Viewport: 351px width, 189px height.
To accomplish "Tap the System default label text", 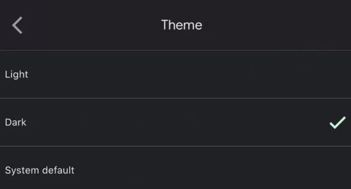I will (x=40, y=170).
